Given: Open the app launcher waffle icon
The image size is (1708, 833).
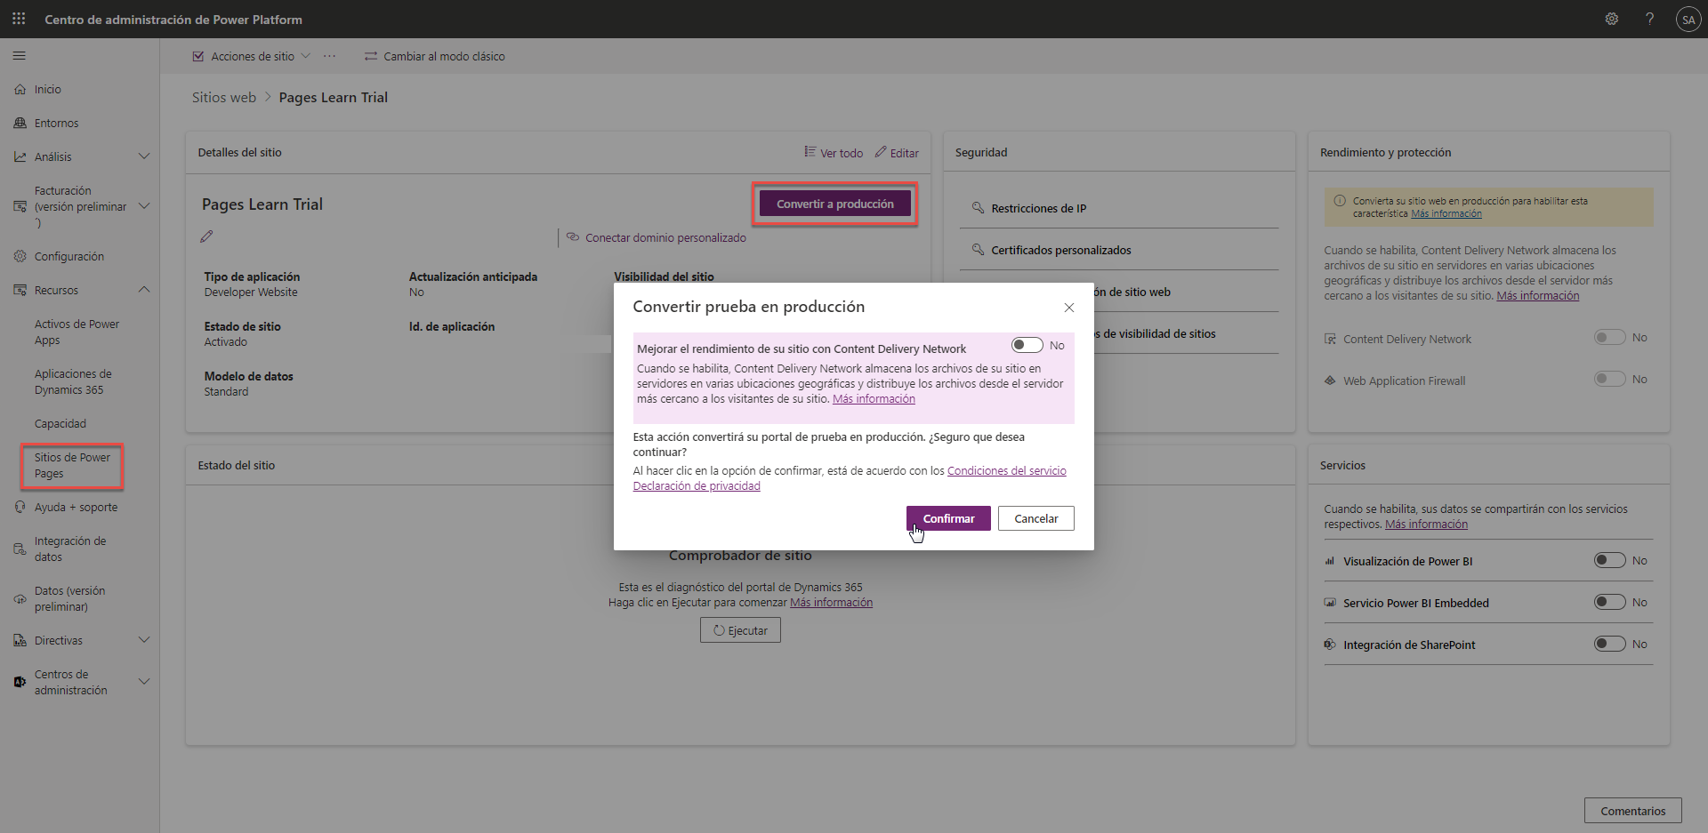Looking at the screenshot, I should pos(19,19).
